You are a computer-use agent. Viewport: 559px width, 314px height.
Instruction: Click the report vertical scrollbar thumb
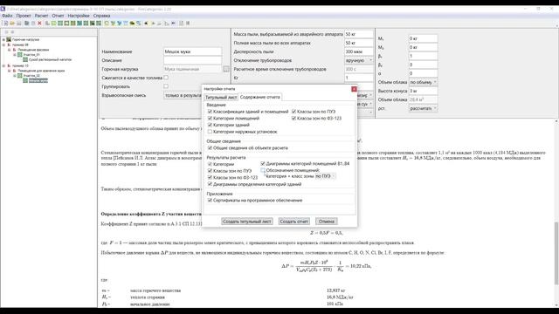pyautogui.click(x=556, y=253)
